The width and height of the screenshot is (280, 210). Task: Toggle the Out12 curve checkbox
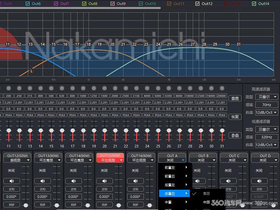pos(197,3)
